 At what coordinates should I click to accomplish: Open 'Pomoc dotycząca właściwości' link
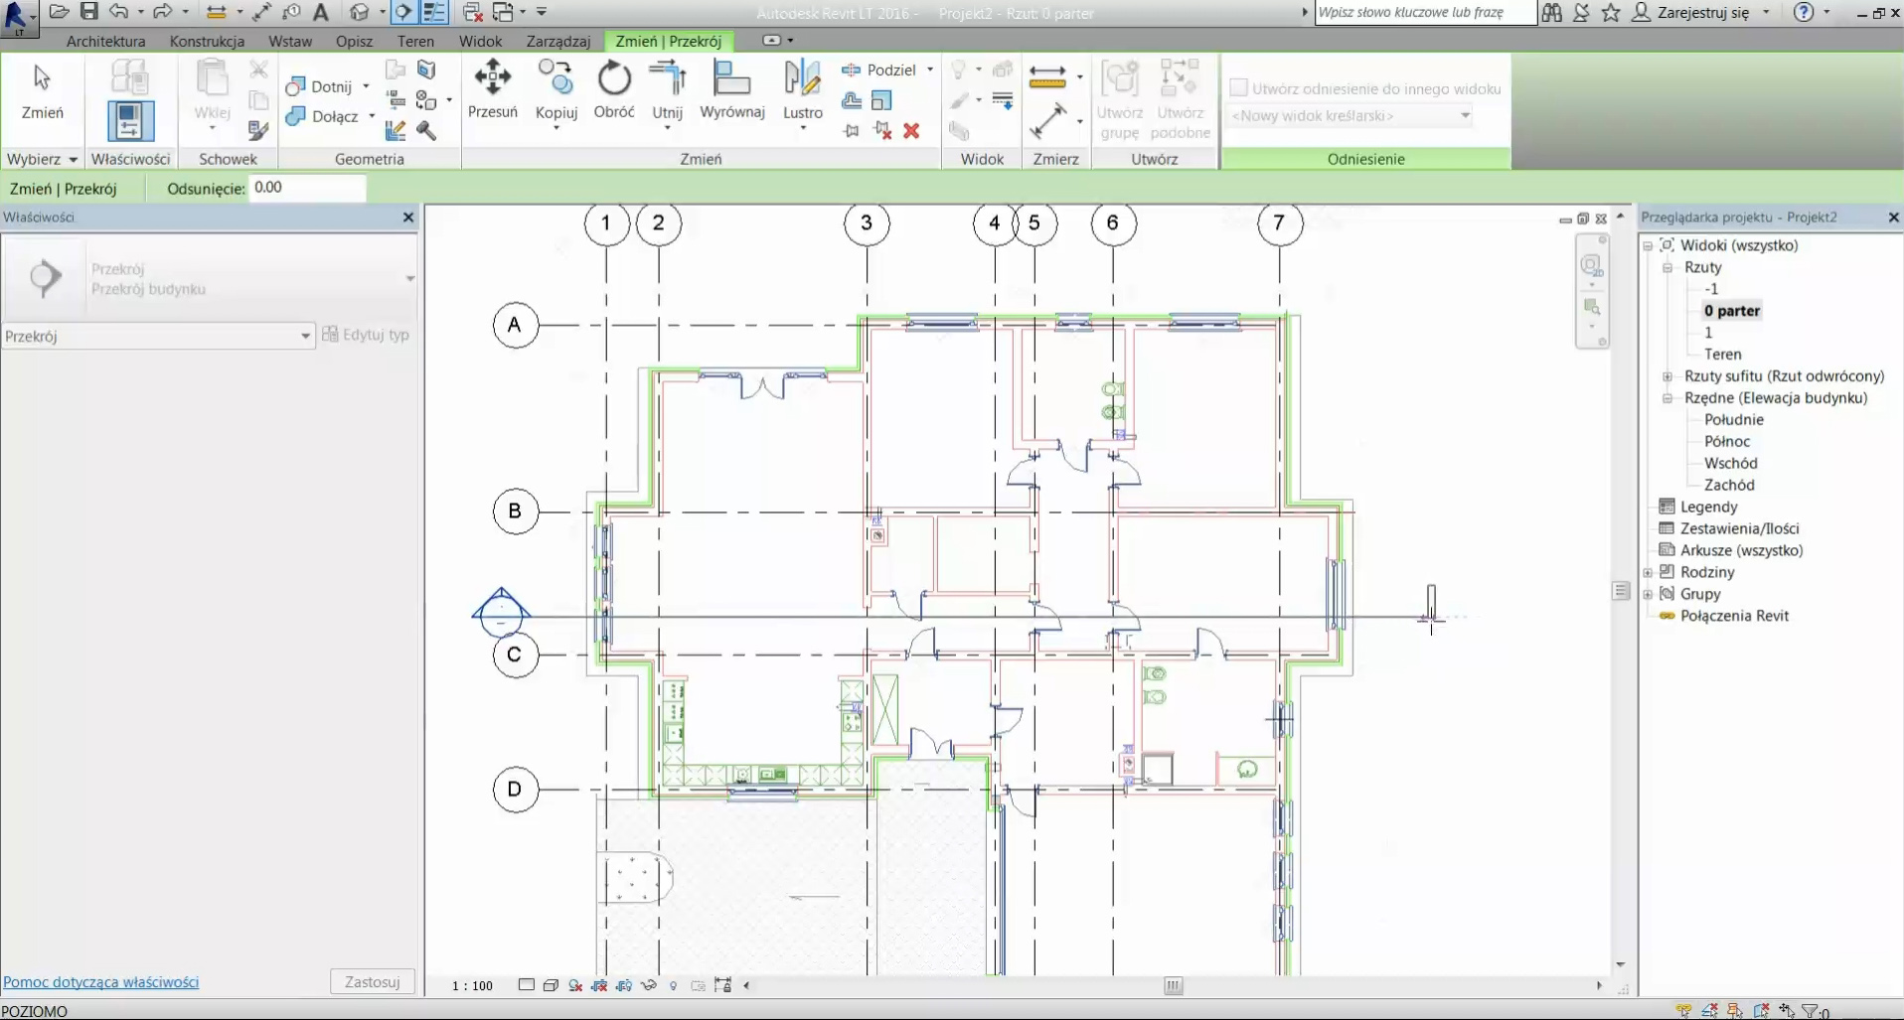point(100,981)
